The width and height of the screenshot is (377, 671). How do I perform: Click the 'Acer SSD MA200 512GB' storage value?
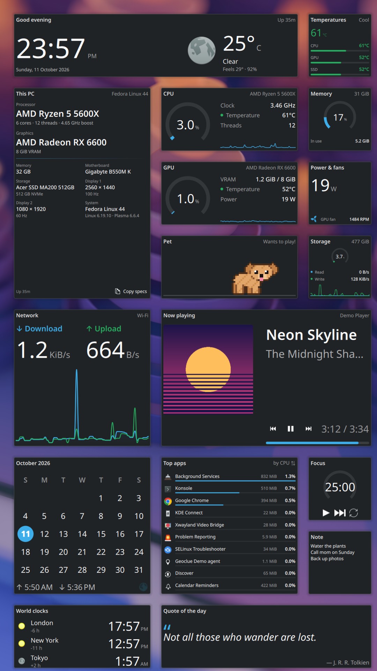45,187
